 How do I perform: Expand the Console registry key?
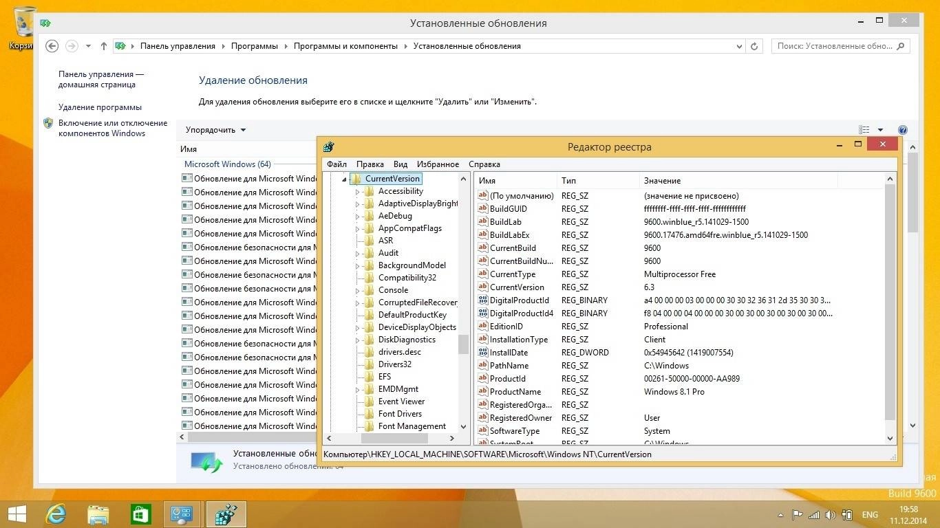pyautogui.click(x=358, y=290)
